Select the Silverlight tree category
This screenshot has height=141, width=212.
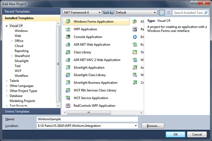coord(22,61)
